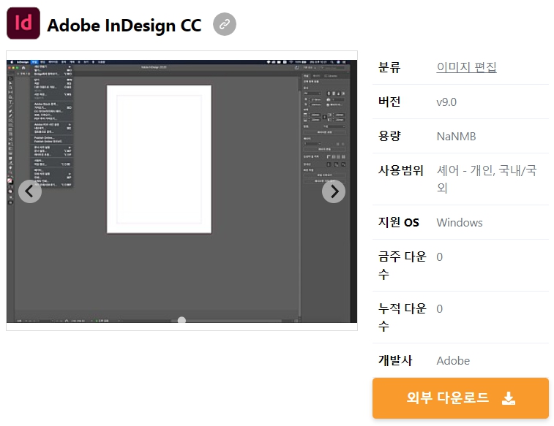Select the 금주 다운수 label
This screenshot has height=426, width=554.
click(x=402, y=265)
